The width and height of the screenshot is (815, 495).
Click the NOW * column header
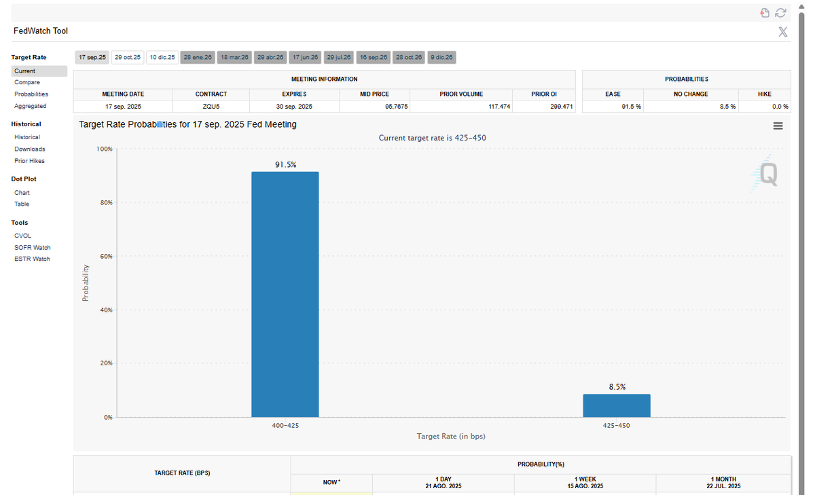point(331,482)
